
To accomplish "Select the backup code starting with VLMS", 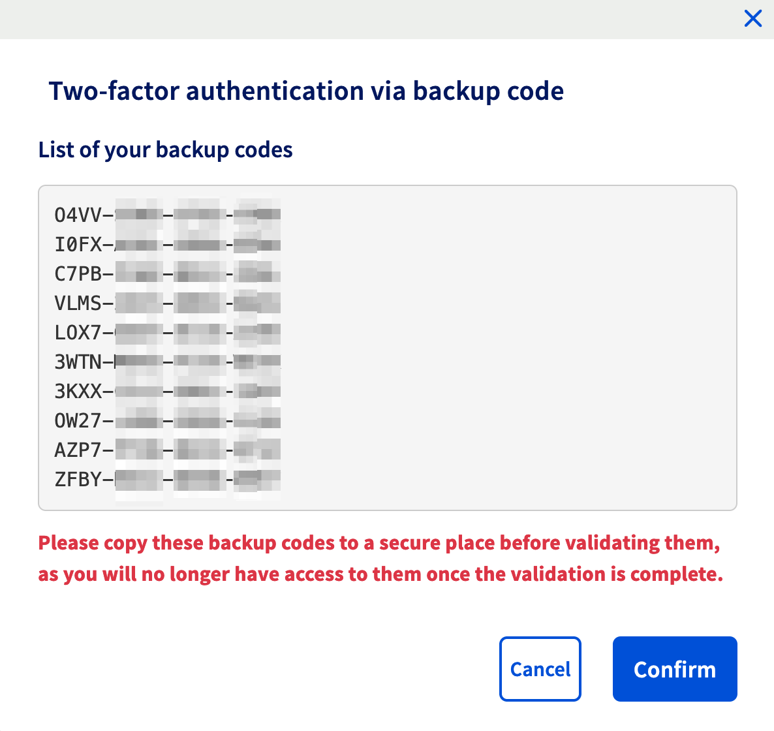I will 167,303.
